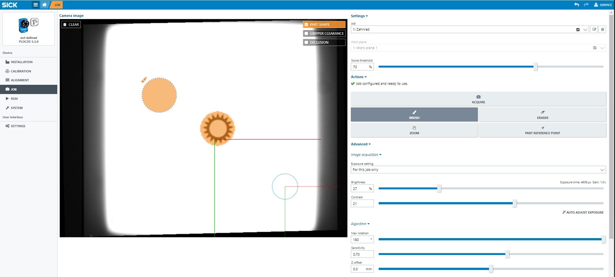Click the redo arrow icon
This screenshot has height=277, width=615.
click(x=586, y=5)
